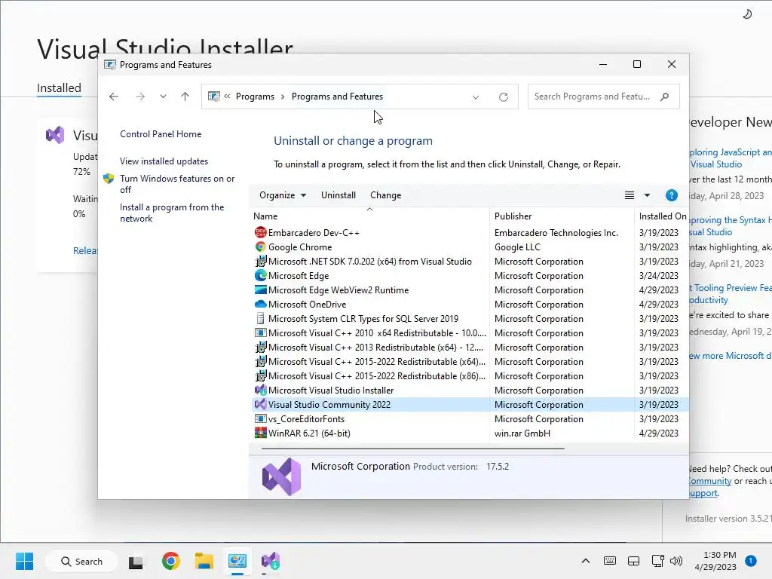Click Uninstall in the toolbar
Image resolution: width=772 pixels, height=579 pixels.
coord(339,195)
